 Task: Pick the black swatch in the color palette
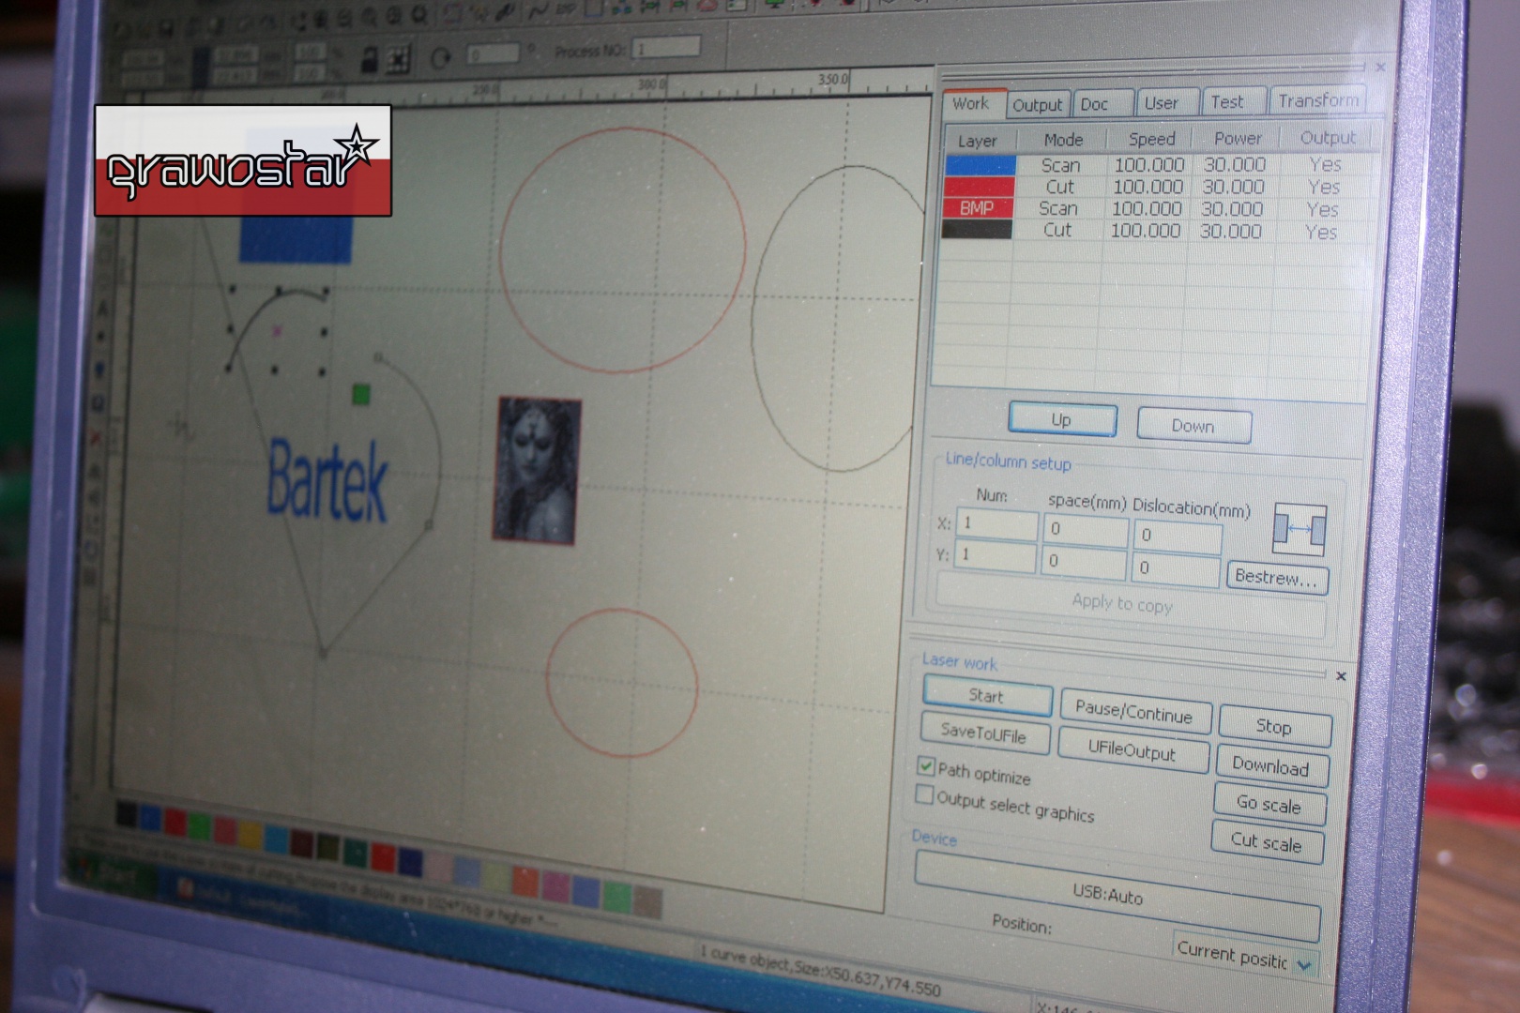(x=126, y=814)
